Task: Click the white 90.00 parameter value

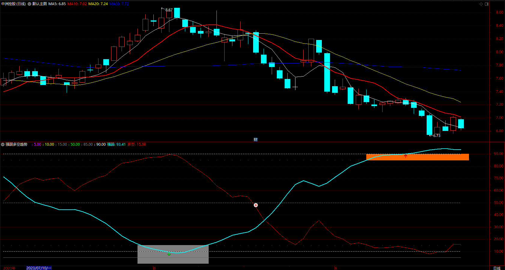Action: 101,144
